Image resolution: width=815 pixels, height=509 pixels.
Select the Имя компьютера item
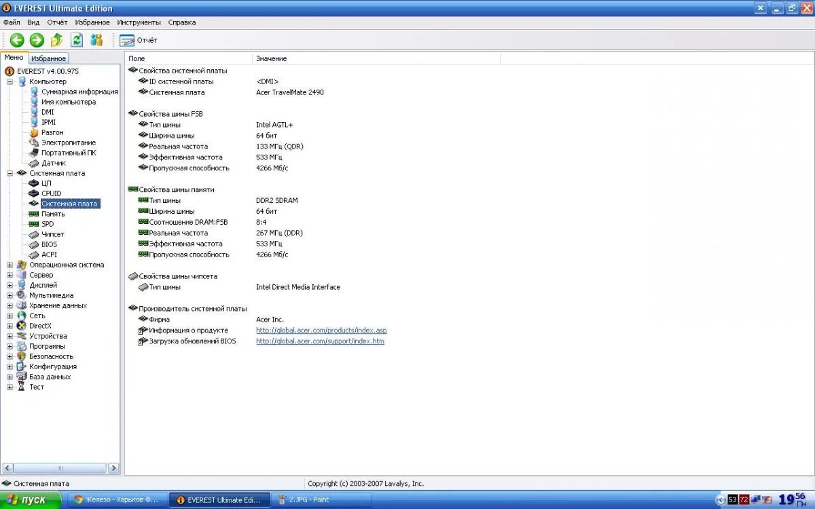[69, 102]
